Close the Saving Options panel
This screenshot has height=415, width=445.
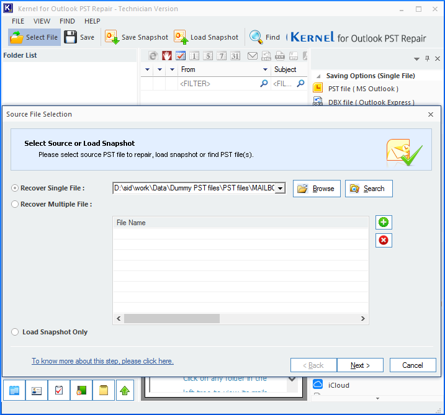pyautogui.click(x=438, y=58)
